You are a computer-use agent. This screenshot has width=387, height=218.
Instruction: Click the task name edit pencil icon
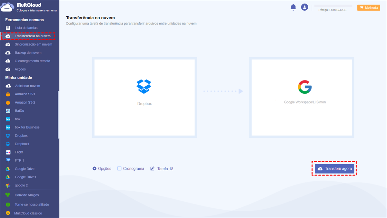pos(153,168)
